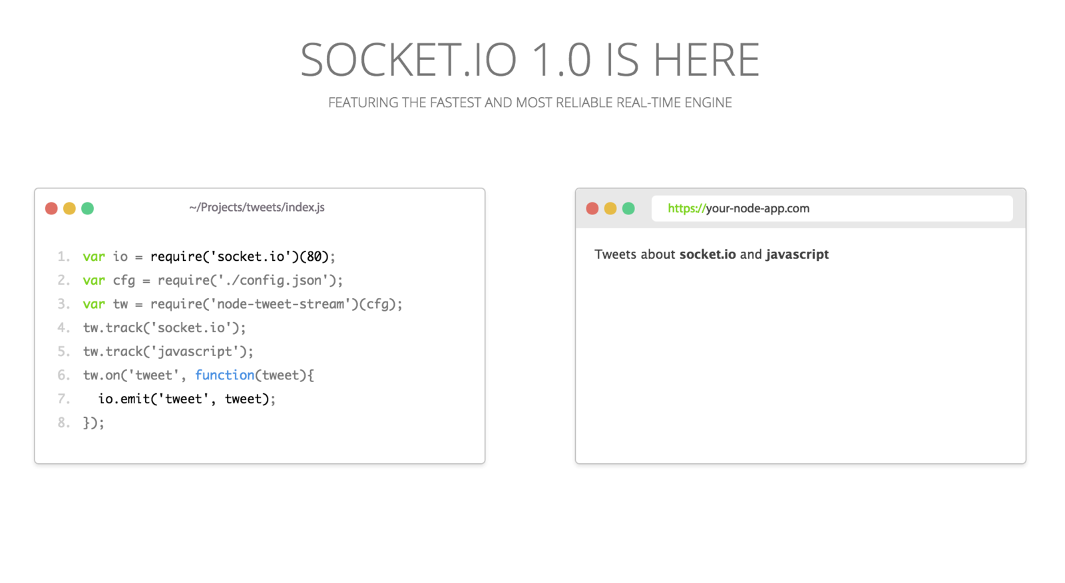
Task: Click the yellow dot in the browser window
Action: point(610,208)
